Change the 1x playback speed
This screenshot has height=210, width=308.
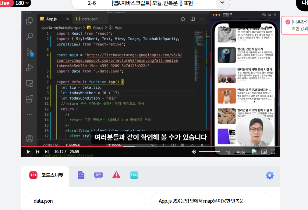(x=228, y=152)
